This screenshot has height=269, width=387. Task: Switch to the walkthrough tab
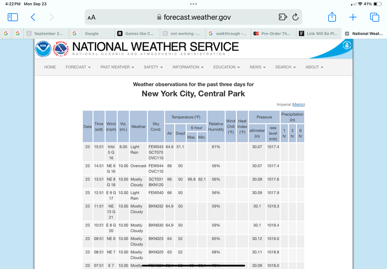[x=228, y=33]
